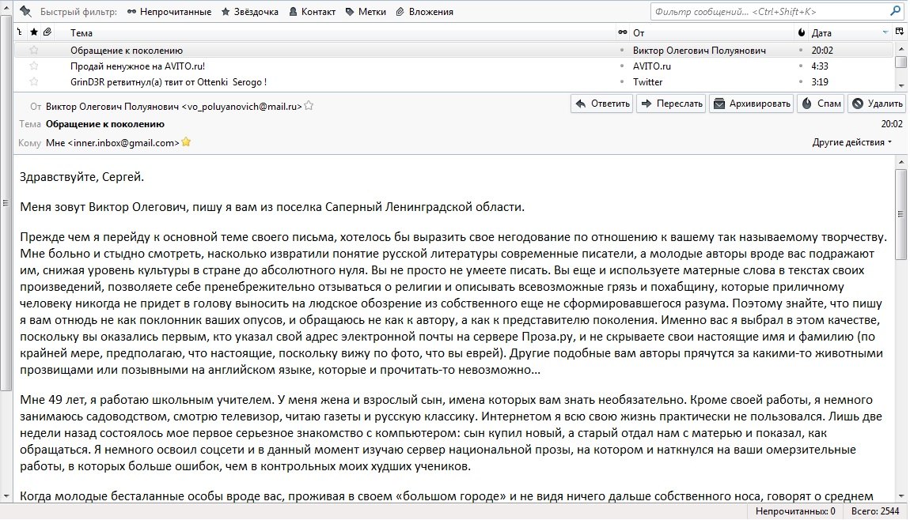
Task: Click the Архивировать button
Action: (x=752, y=104)
